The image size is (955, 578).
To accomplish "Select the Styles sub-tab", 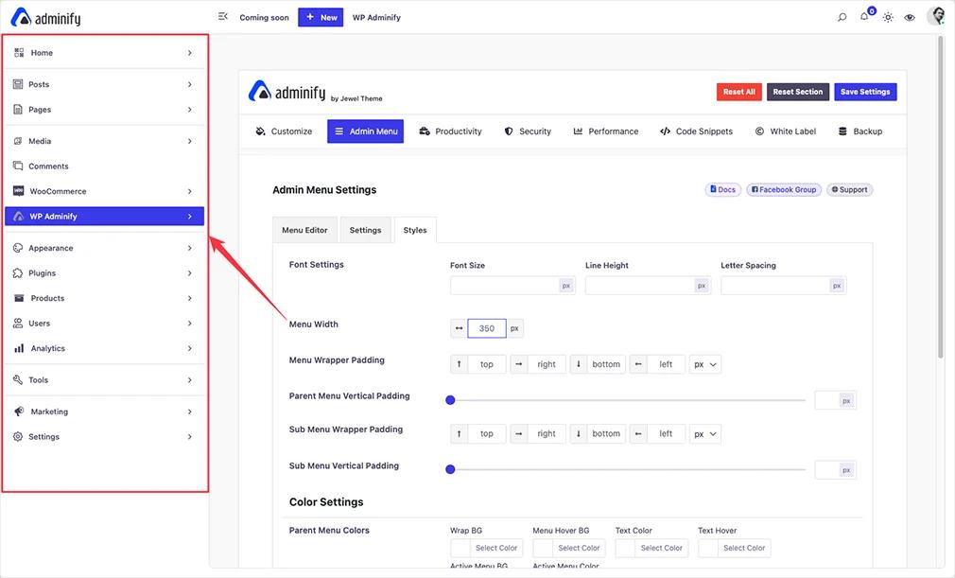I will (415, 230).
